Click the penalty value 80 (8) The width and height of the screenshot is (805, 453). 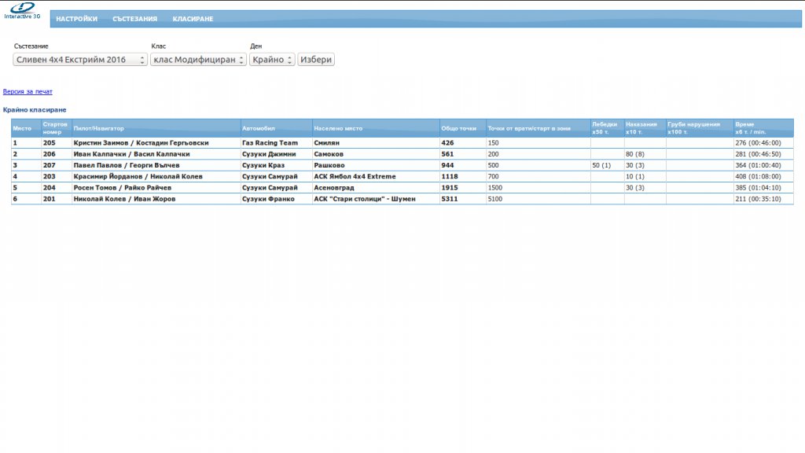pos(634,154)
